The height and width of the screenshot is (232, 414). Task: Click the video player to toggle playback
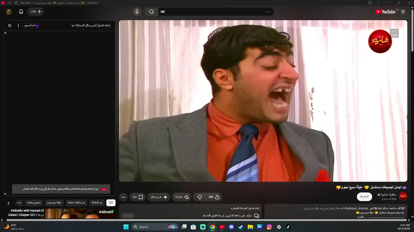[263, 101]
